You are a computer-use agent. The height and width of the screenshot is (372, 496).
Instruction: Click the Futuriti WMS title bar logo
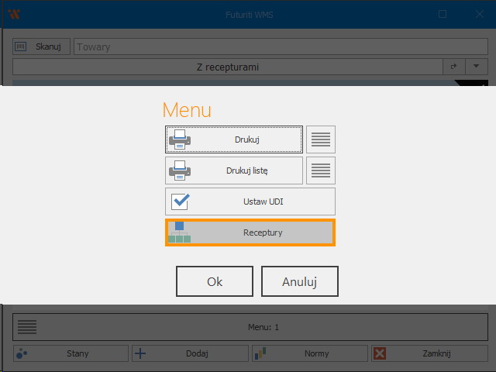click(13, 14)
